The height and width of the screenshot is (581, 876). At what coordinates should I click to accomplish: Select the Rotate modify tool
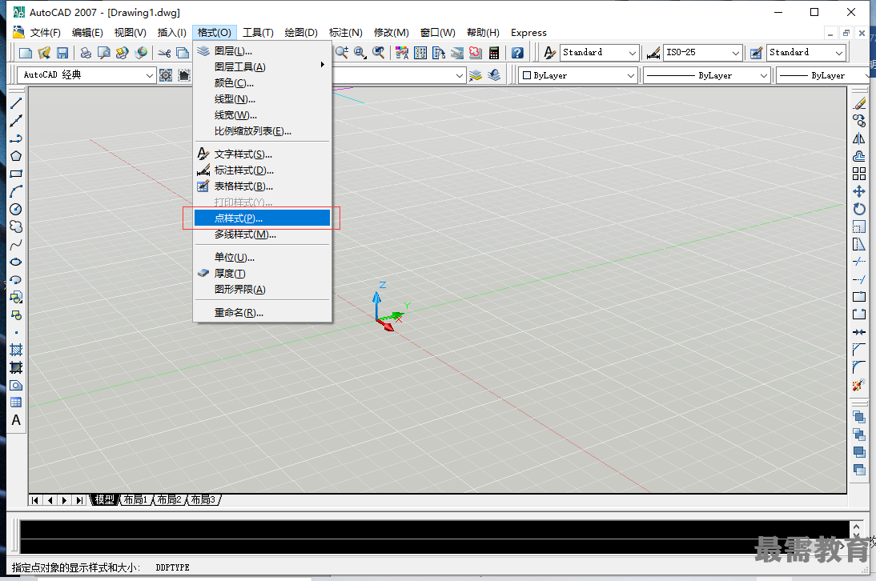click(x=859, y=210)
